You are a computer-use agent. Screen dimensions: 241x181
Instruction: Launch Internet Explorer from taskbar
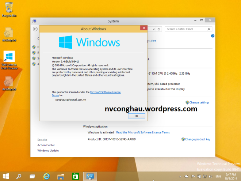click(x=46, y=176)
